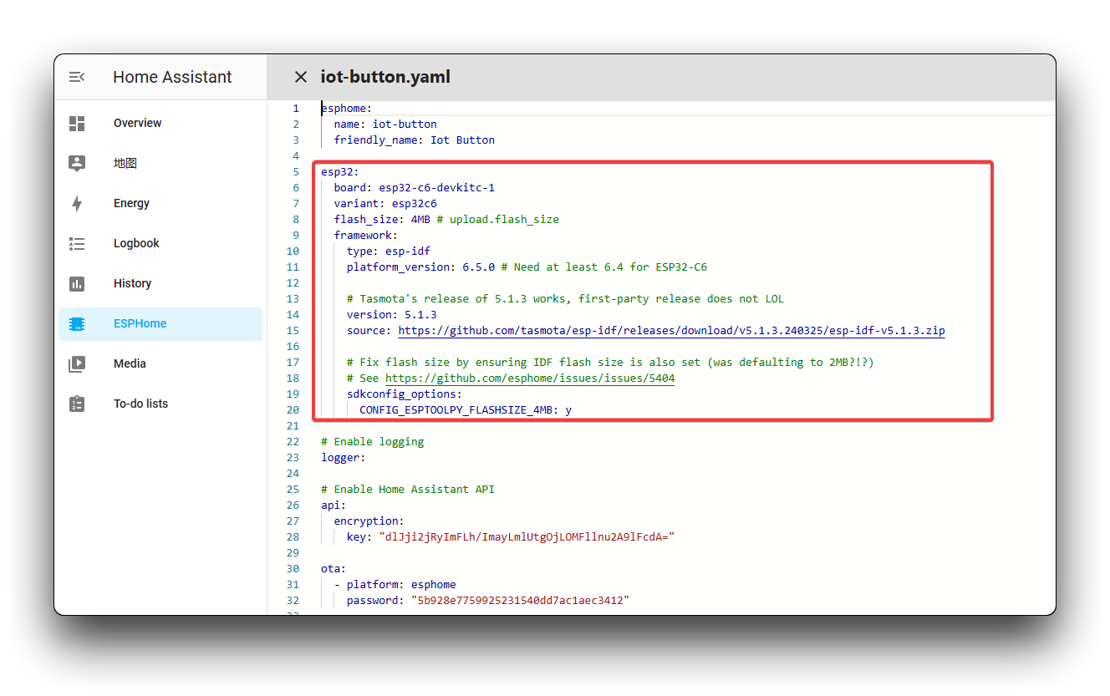Click line number 27 in the gutter
Screen dimensions: 1110x696
tap(293, 521)
